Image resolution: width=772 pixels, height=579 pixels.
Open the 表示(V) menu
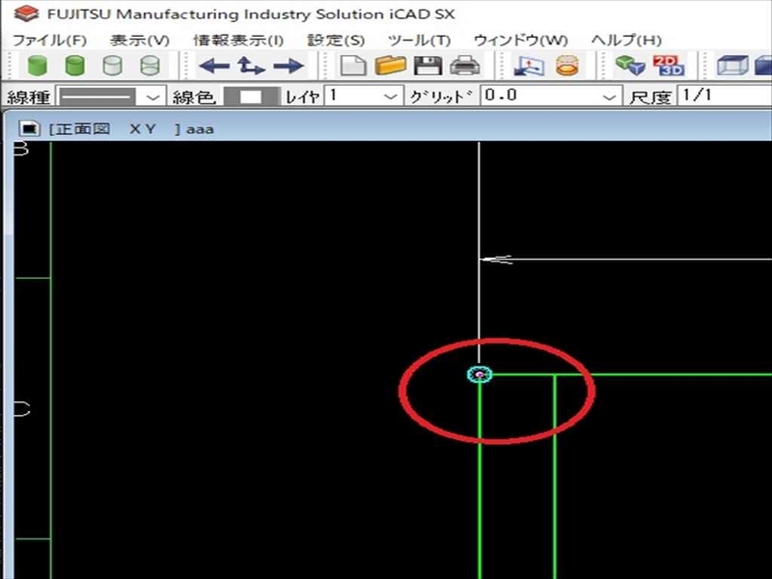click(x=140, y=41)
